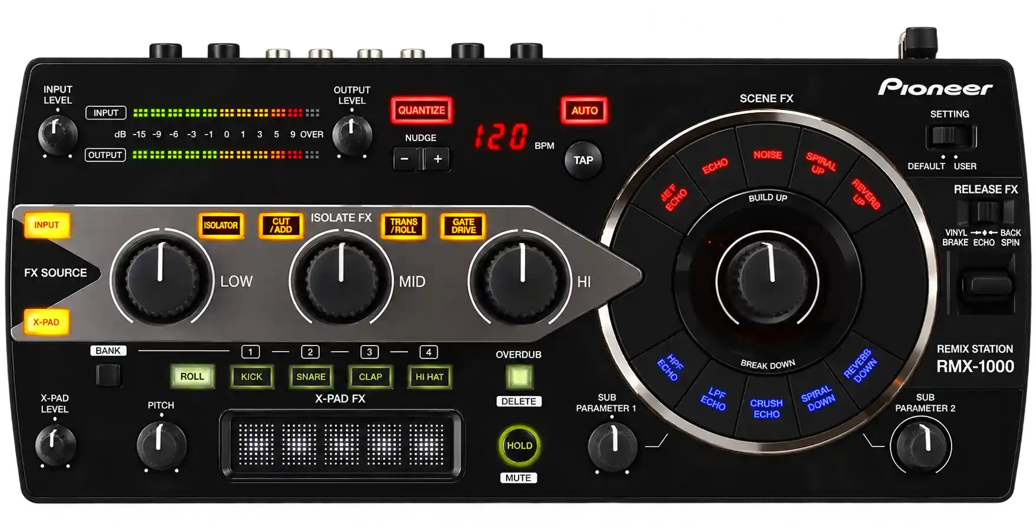Select the REVERB UP scene effect
This screenshot has height=528, width=1036.
point(865,194)
